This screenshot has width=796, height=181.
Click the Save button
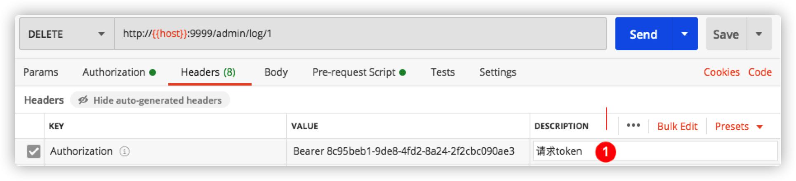(x=726, y=34)
